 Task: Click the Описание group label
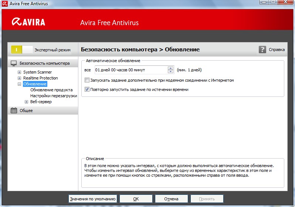coord(95,159)
